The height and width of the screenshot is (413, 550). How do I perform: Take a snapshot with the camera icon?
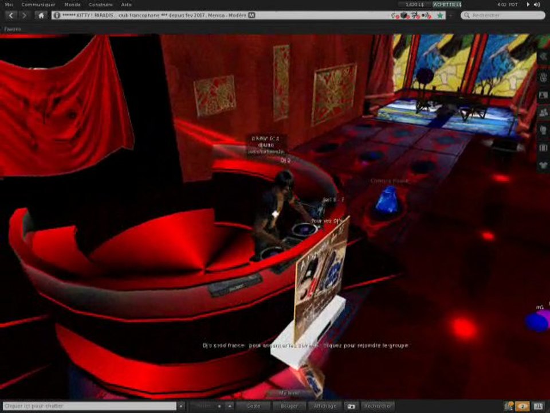coord(351,406)
